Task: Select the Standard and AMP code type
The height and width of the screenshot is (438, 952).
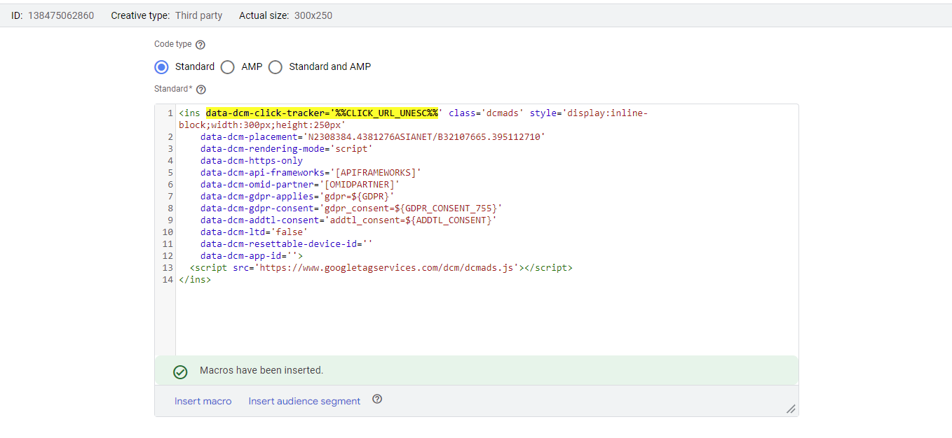Action: pyautogui.click(x=275, y=66)
